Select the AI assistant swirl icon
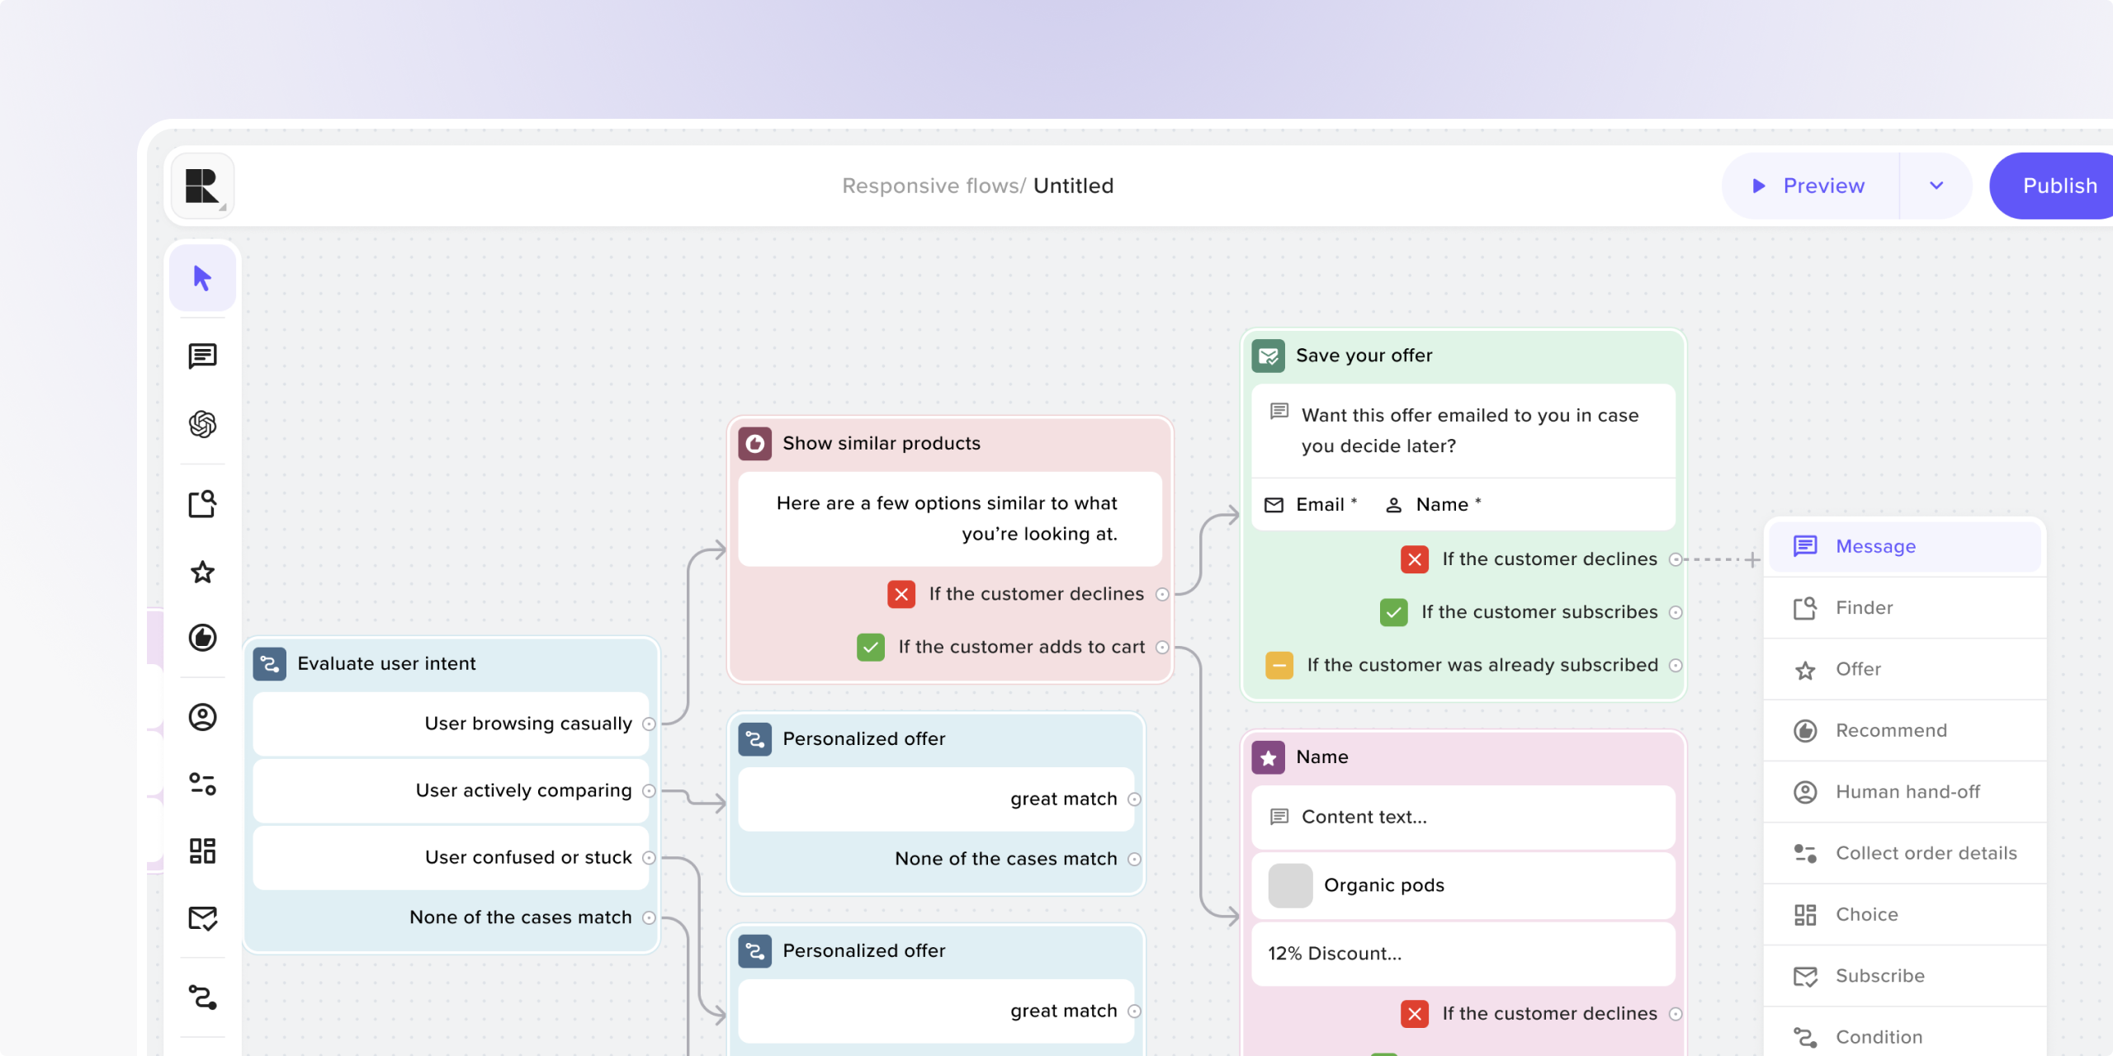 (x=202, y=424)
